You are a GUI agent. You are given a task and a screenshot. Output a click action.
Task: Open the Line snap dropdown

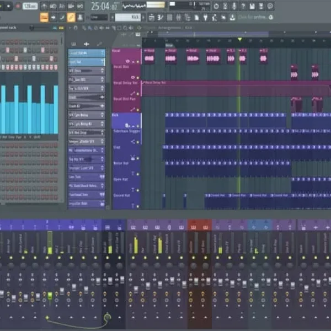click(99, 17)
